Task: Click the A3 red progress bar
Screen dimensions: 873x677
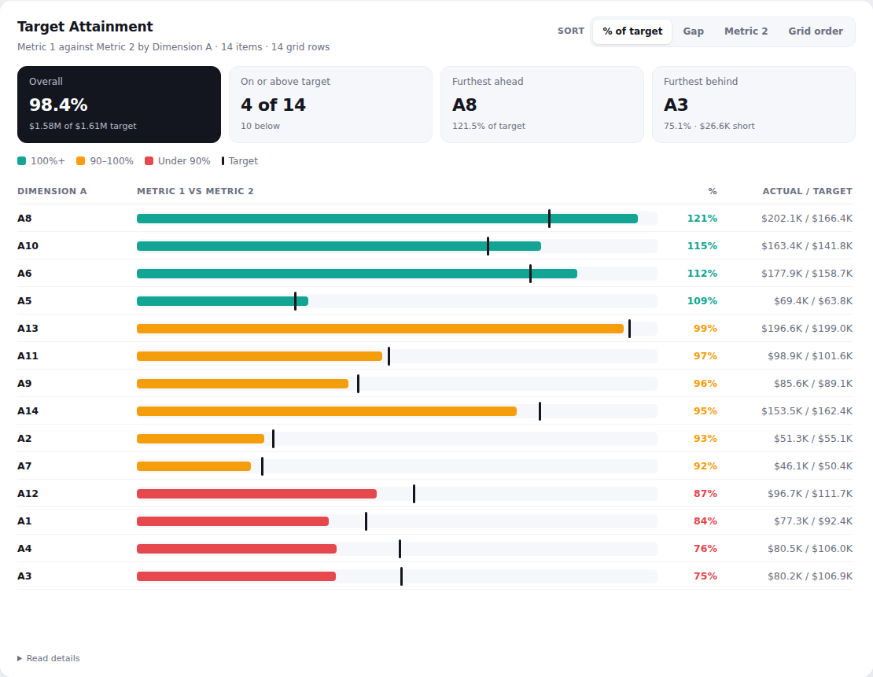Action: point(236,577)
